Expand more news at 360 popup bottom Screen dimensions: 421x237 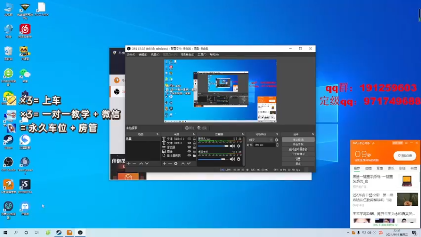coord(385,225)
